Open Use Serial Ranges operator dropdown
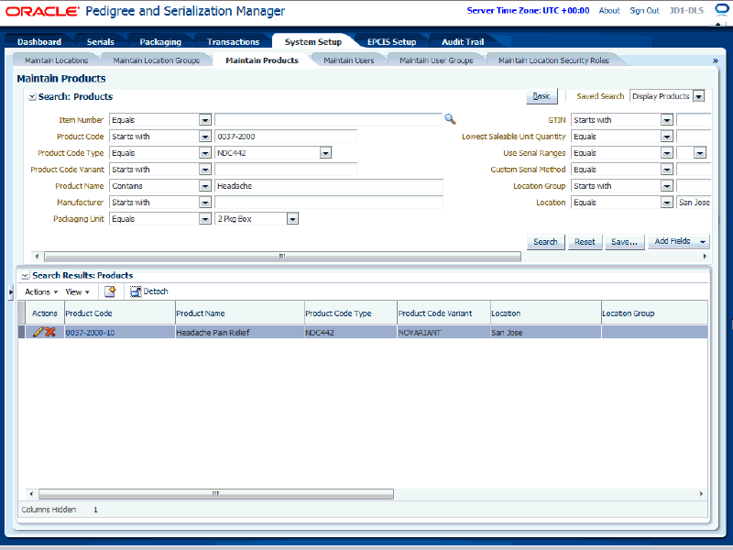This screenshot has width=733, height=550. [667, 153]
